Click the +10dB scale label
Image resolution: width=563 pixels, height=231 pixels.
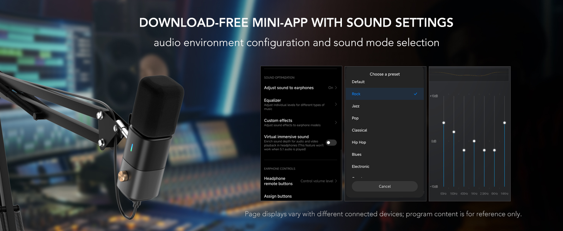[434, 96]
